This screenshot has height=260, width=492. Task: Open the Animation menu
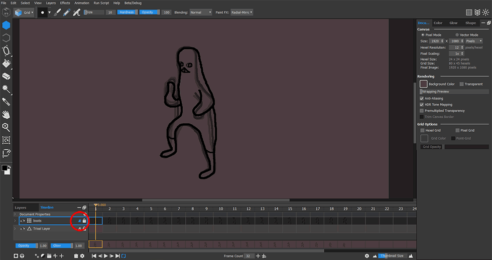tap(81, 3)
